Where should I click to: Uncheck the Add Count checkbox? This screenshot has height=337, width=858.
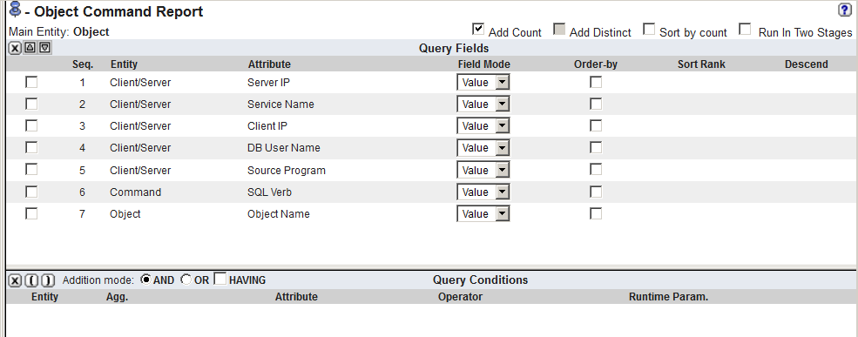pyautogui.click(x=478, y=29)
